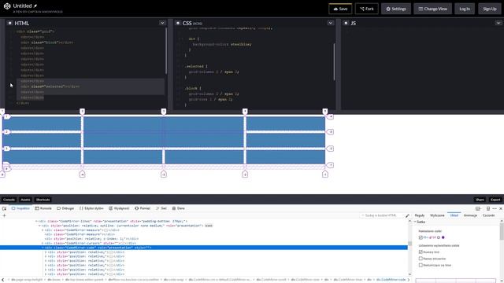Screen dimensions: 504x283
Task: Focus the Szukaj w kodzie HTML field
Action: (x=381, y=215)
